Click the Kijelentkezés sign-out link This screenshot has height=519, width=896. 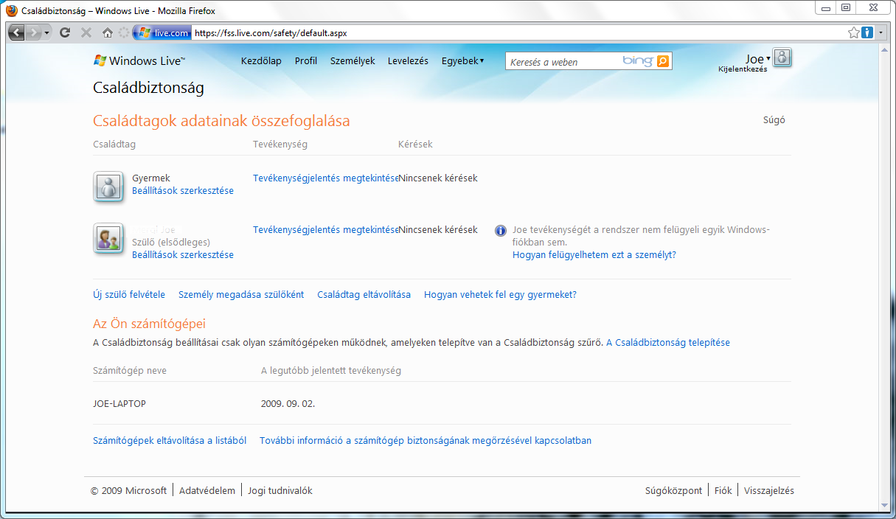coord(743,69)
